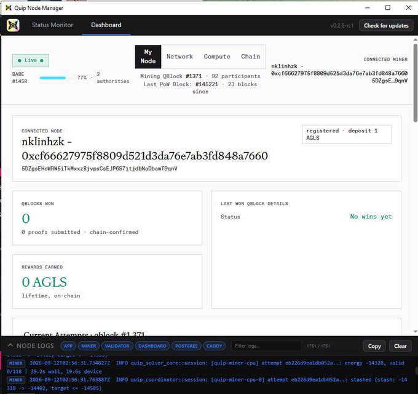Click the 0 AGLS rewards value
This screenshot has width=418, height=394.
(44, 282)
